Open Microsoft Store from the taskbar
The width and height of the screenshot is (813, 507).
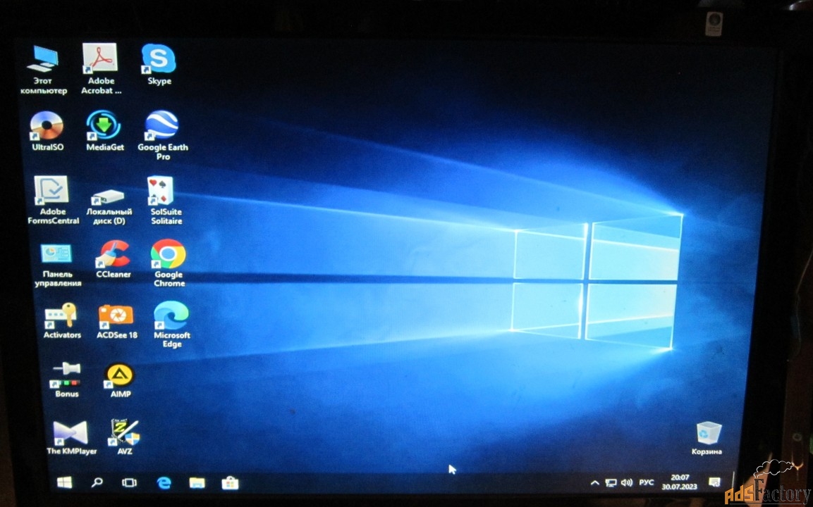[x=230, y=483]
